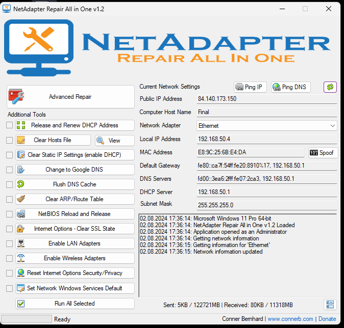Click the magnifier icon on View button
Viewport: 344px width, 328px height.
[100, 141]
